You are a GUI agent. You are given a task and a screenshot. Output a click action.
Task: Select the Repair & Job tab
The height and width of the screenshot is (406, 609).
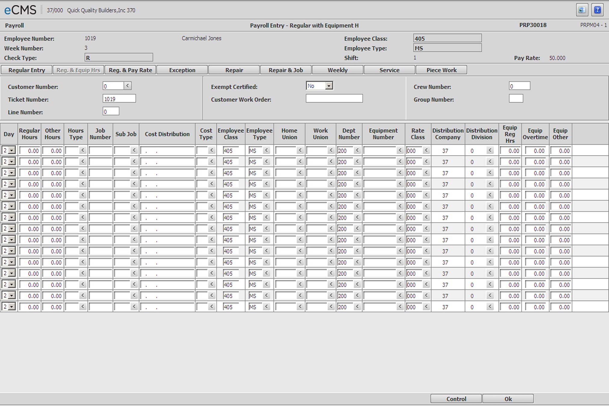pos(286,70)
